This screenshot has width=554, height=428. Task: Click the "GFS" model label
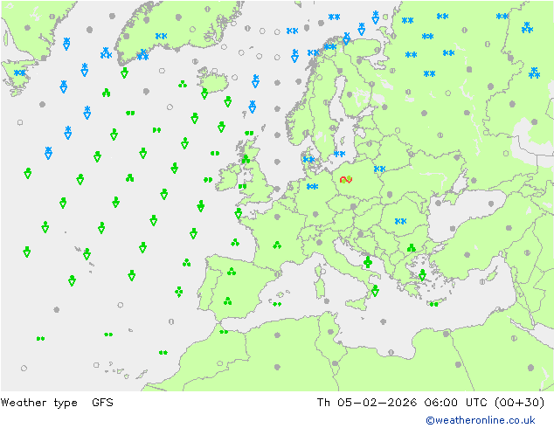tap(102, 403)
